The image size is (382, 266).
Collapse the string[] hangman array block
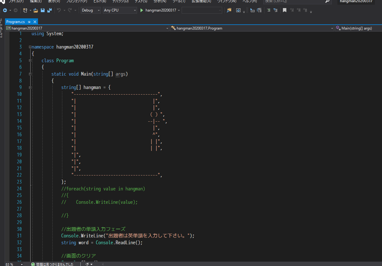coord(30,87)
